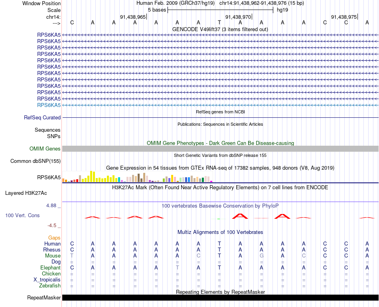The width and height of the screenshot is (379, 307).
Task: Click the 100 Vert. Cons label
Action: tap(22, 215)
